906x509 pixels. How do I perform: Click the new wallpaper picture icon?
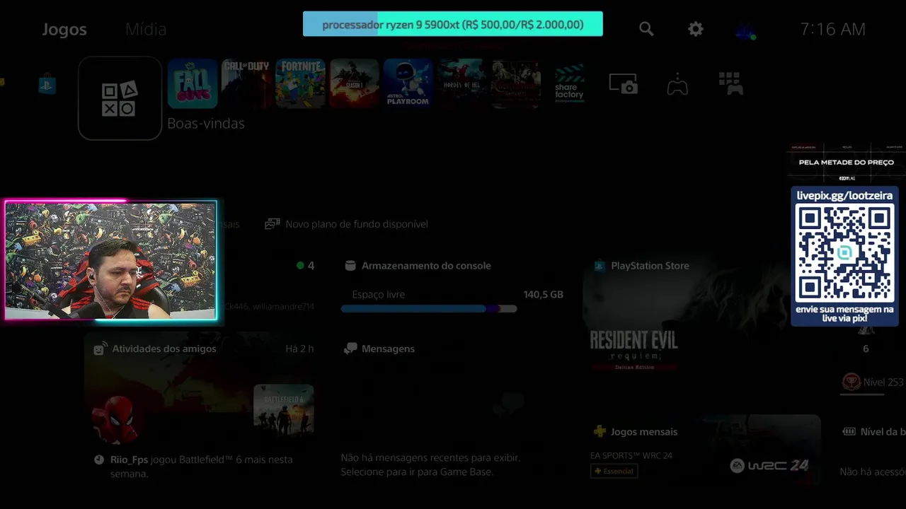272,224
